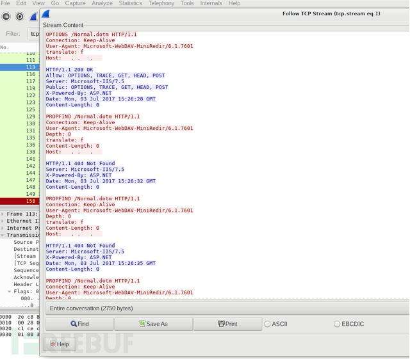Select packet number 149 in packet list
Image resolution: width=410 pixels, height=359 pixels.
click(x=20, y=194)
